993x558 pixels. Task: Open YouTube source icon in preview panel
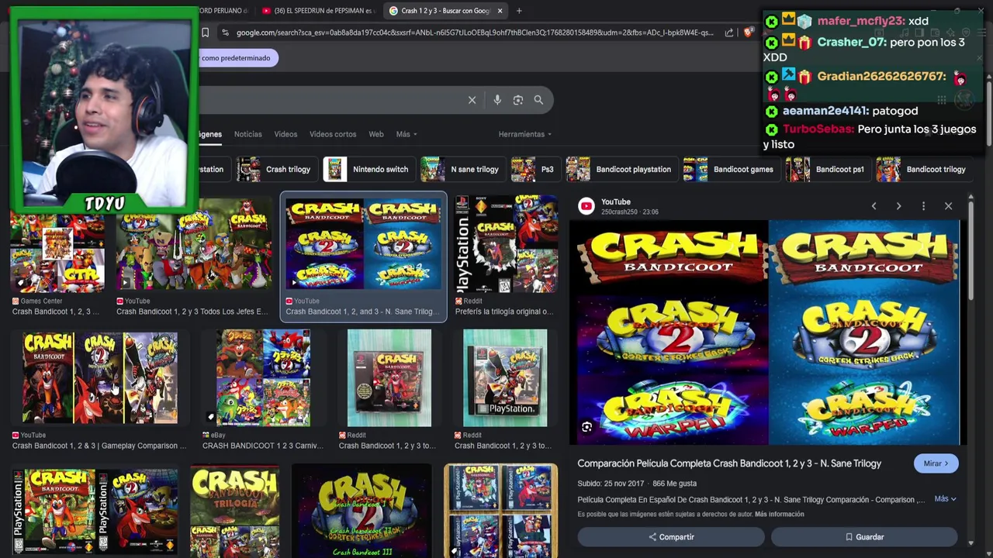click(586, 206)
